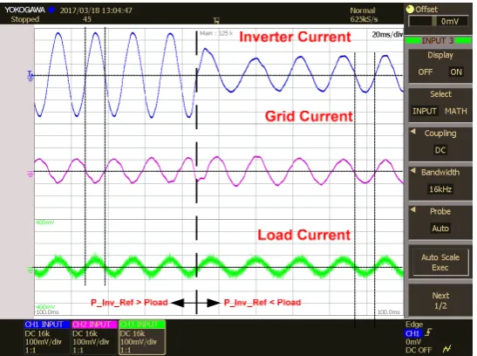This screenshot has height=356, width=477.
Task: Click the yellow trigger coupling symbol
Action: [447, 348]
